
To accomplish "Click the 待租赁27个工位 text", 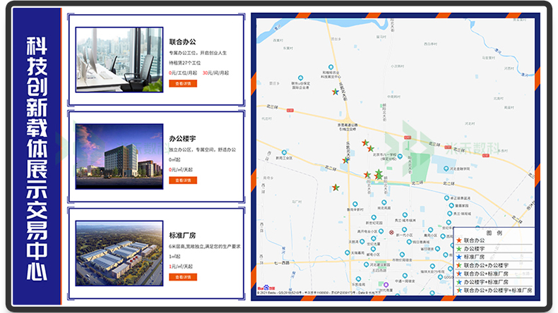I will click(x=184, y=63).
